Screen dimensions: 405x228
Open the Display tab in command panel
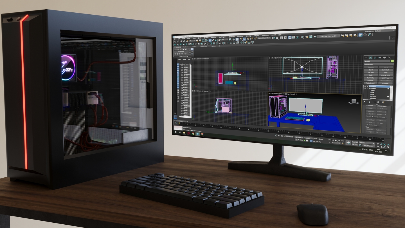385,58
